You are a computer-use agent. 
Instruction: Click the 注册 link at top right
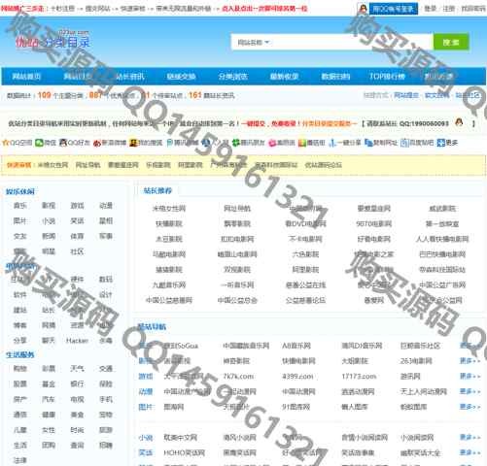point(448,9)
